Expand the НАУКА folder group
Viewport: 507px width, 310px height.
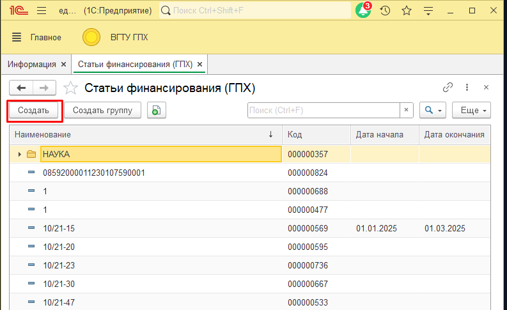point(20,154)
